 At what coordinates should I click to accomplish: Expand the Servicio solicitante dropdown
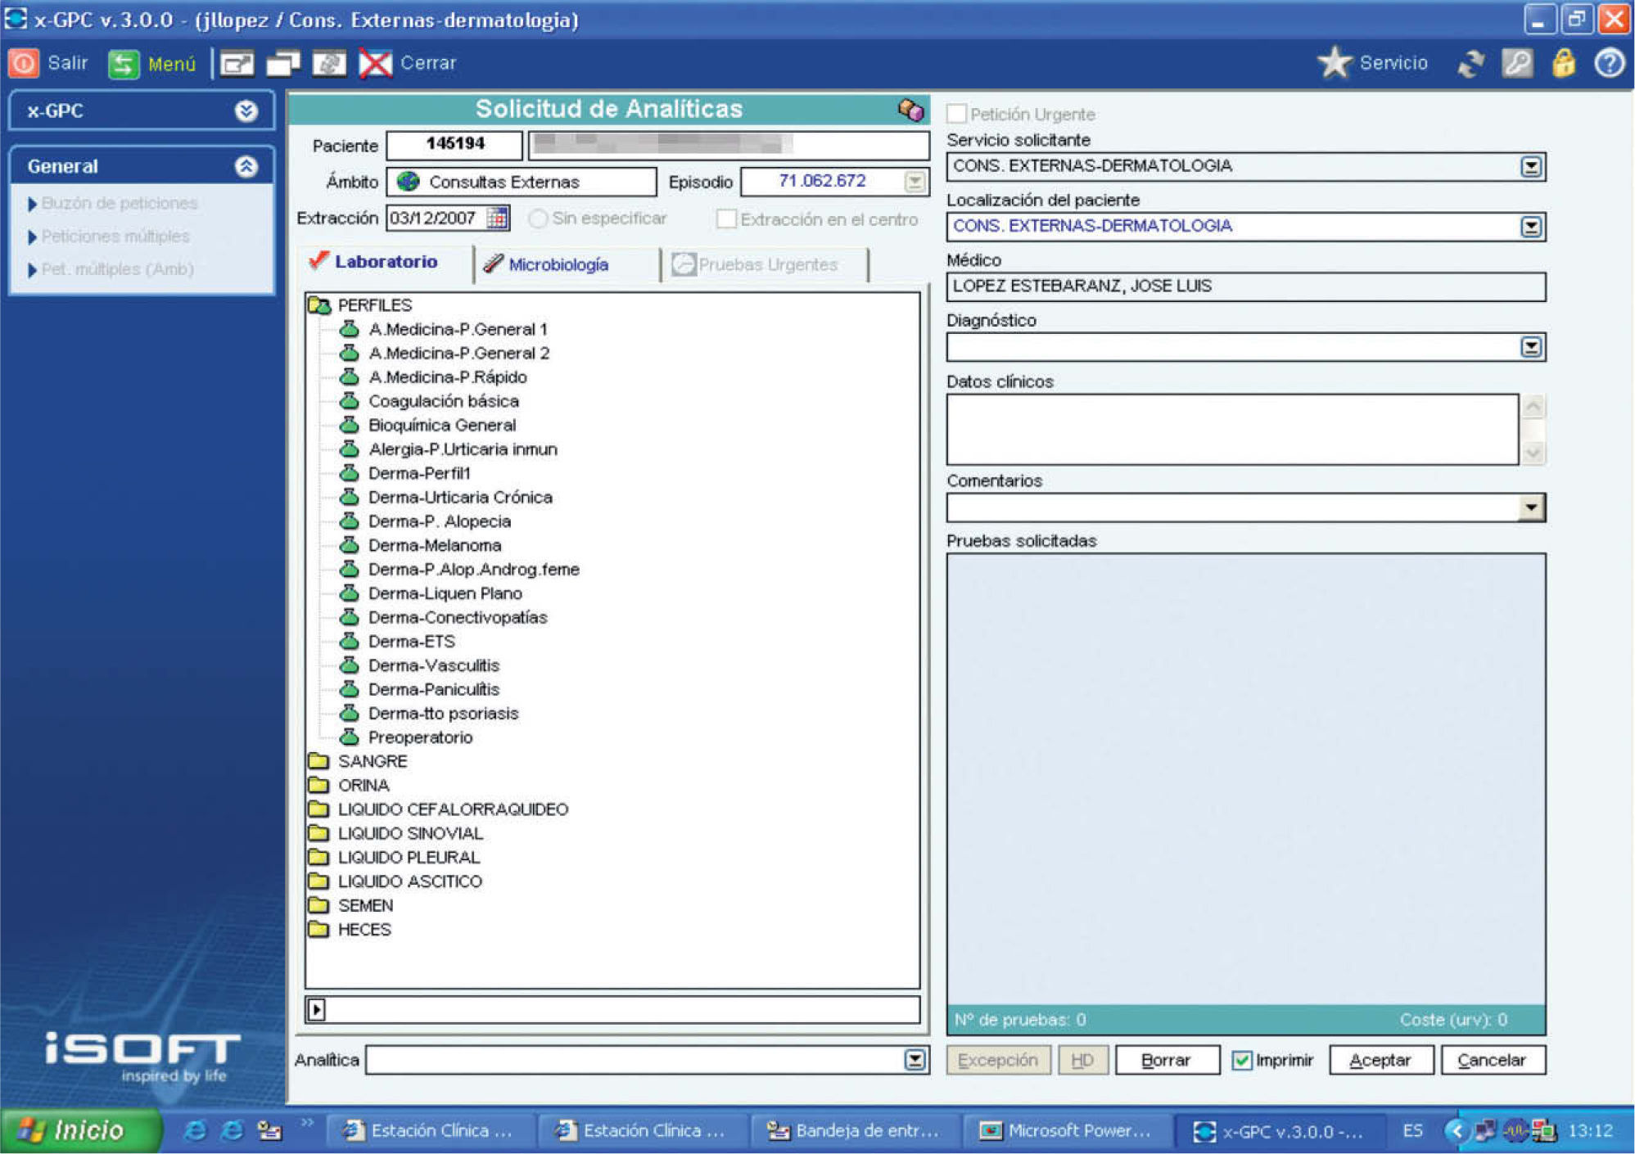click(x=1531, y=167)
